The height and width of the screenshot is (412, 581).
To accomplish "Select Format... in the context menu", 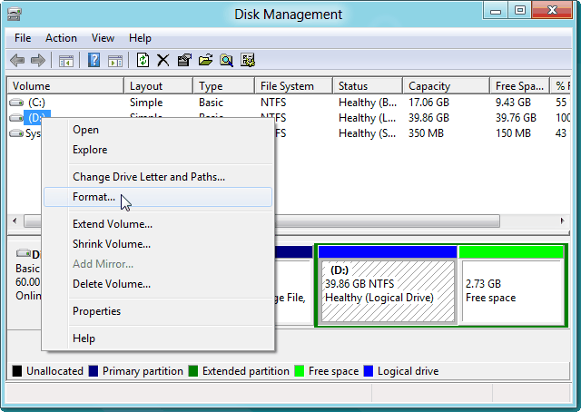I will pos(158,197).
